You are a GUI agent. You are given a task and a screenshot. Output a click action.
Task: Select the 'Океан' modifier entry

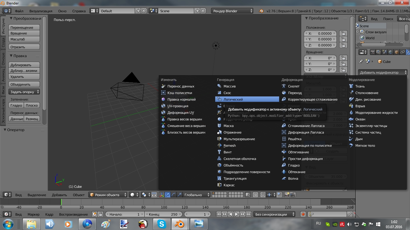378,119
